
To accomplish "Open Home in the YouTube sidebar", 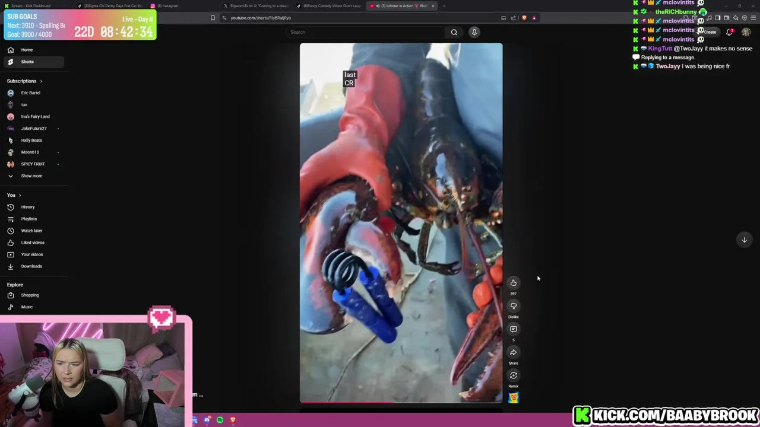I will (33, 50).
